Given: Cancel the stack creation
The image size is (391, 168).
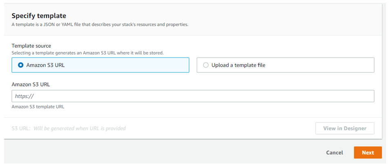Looking at the screenshot, I should (x=334, y=152).
